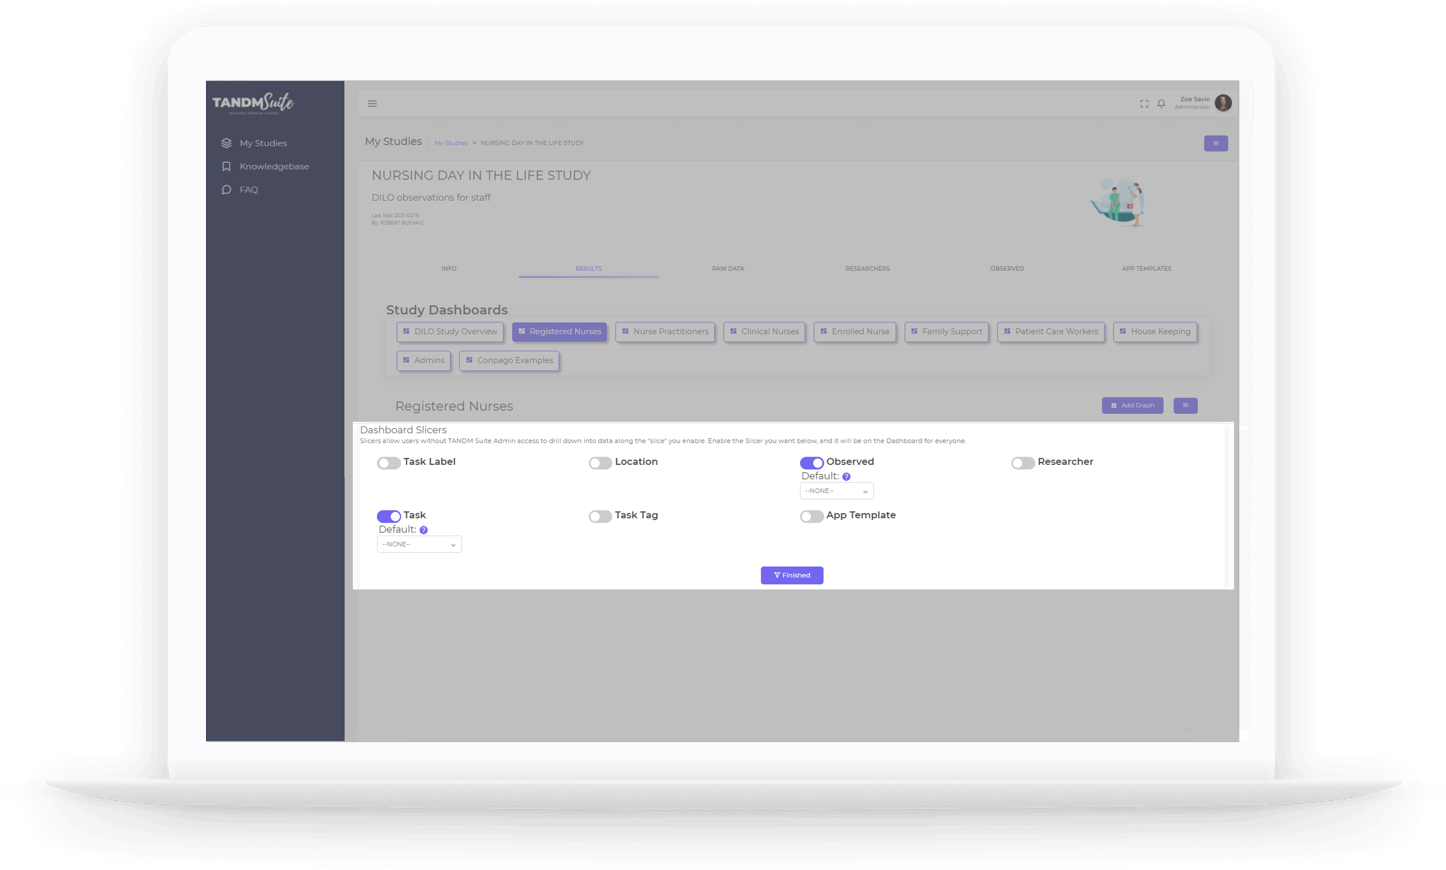Switch to the App Templates tab
The width and height of the screenshot is (1446, 870).
(1147, 269)
